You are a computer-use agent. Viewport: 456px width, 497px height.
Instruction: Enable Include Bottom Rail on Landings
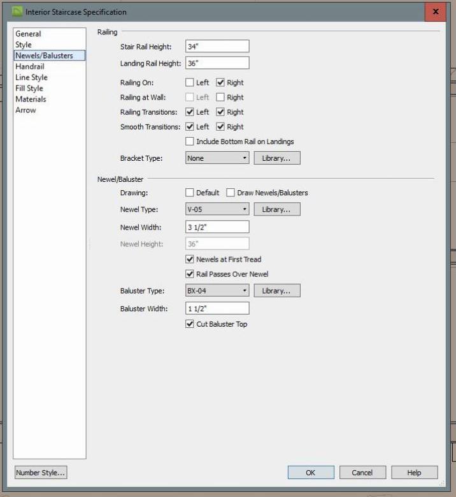[x=190, y=142]
